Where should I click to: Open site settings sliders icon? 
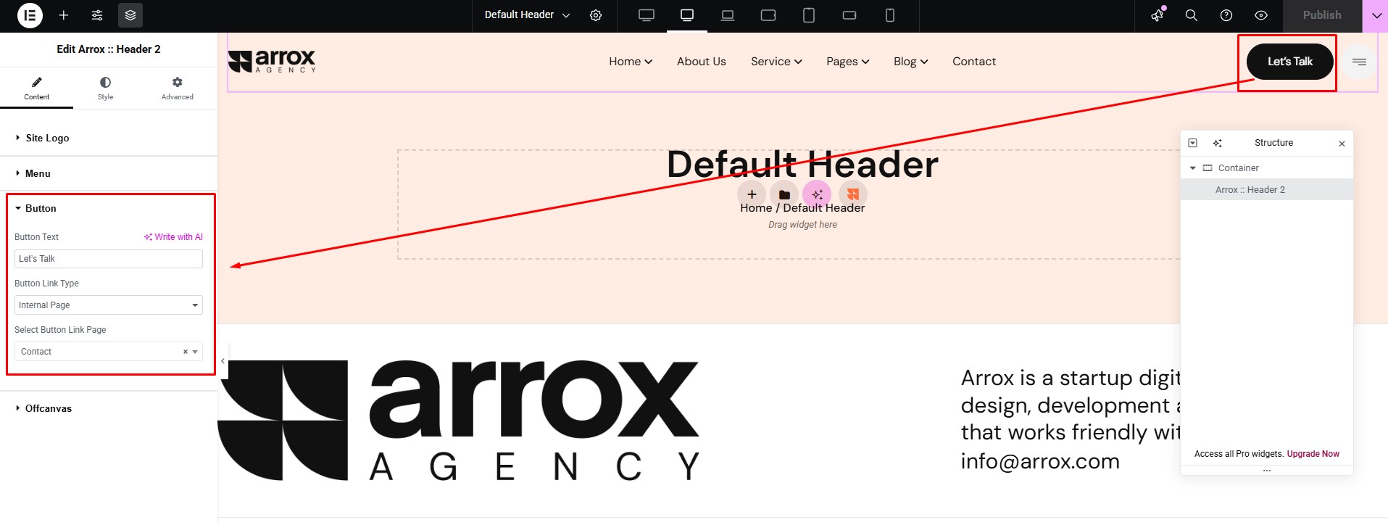pyautogui.click(x=97, y=15)
